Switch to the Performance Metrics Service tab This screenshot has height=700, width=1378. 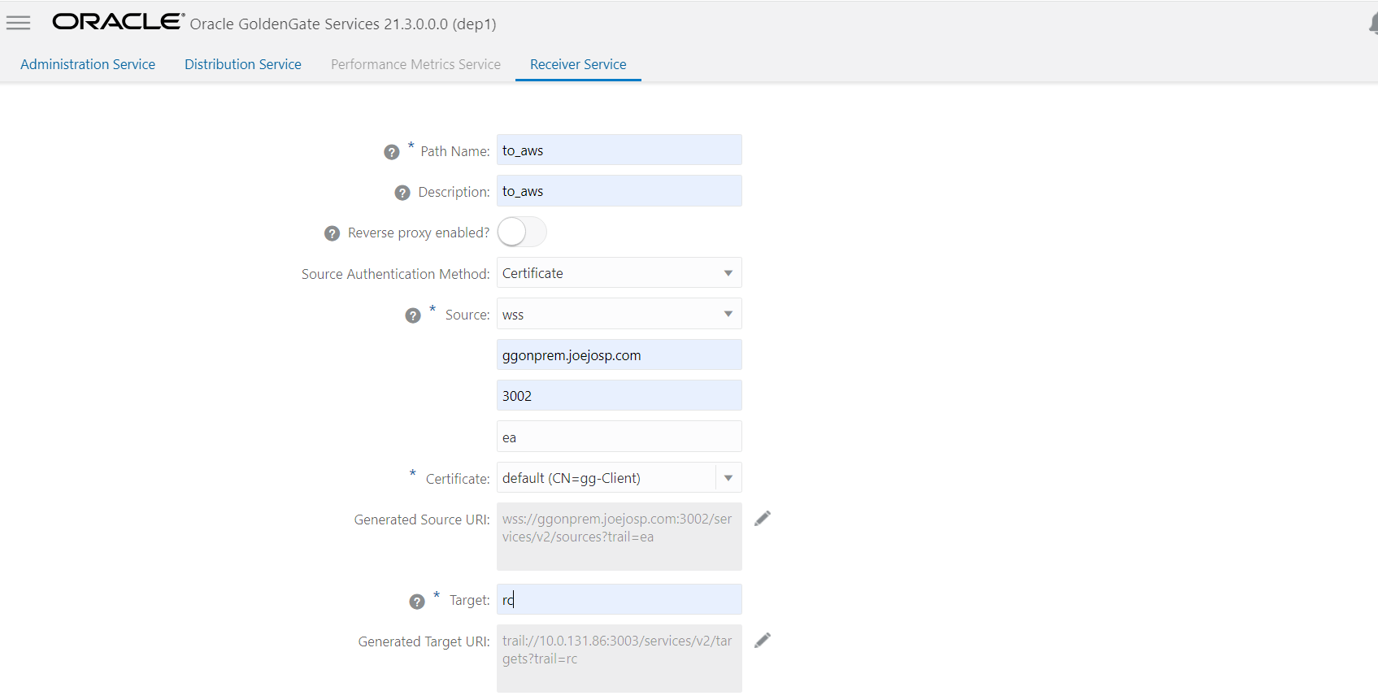pos(415,64)
